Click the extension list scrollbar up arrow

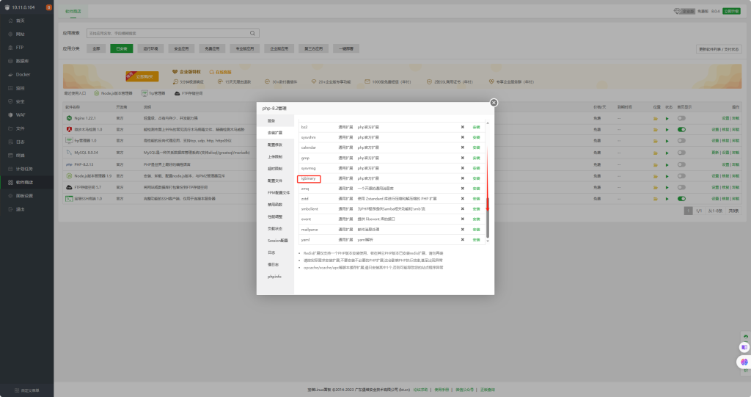tap(488, 123)
